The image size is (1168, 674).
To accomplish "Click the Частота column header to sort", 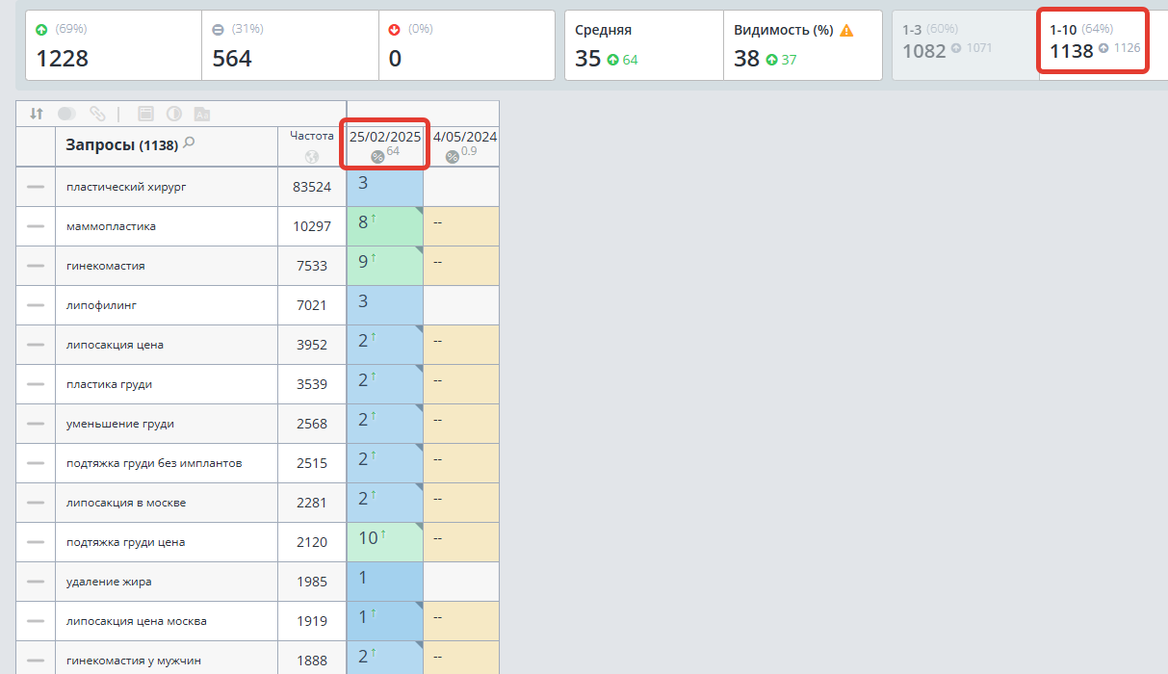I will pyautogui.click(x=312, y=136).
